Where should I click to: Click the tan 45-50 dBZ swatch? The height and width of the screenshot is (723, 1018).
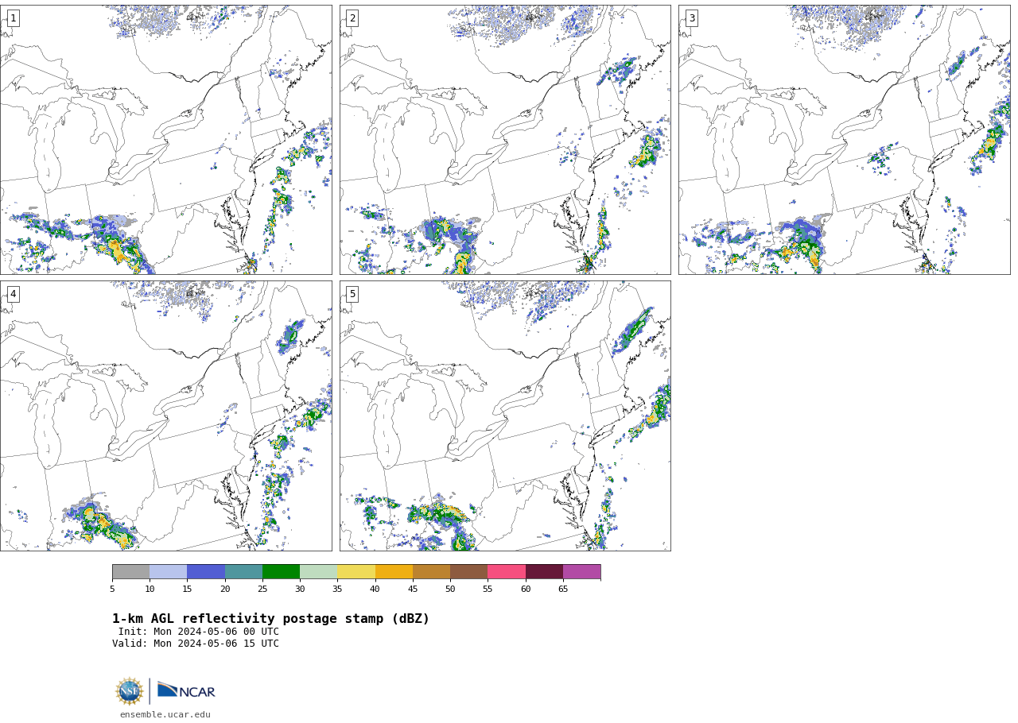coord(432,572)
